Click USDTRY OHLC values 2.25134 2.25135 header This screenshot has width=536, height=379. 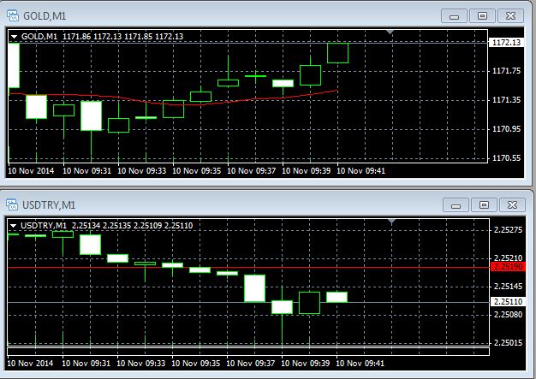[133, 226]
